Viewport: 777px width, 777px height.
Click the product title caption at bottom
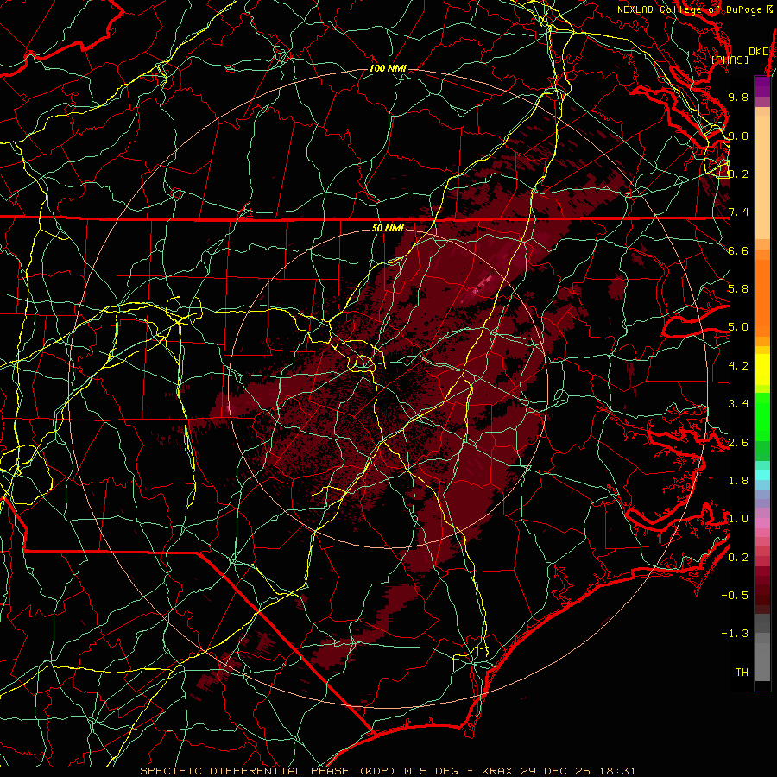point(388,771)
